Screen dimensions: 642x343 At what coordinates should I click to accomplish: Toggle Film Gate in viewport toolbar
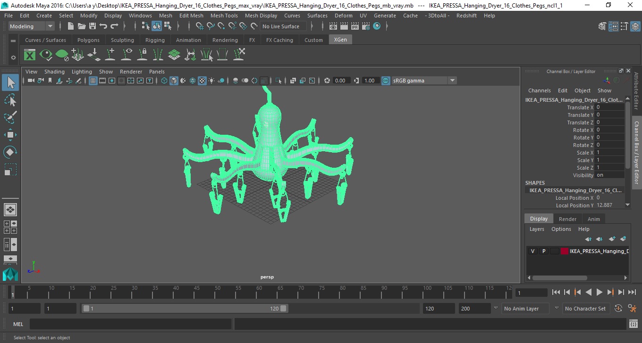[x=102, y=81]
